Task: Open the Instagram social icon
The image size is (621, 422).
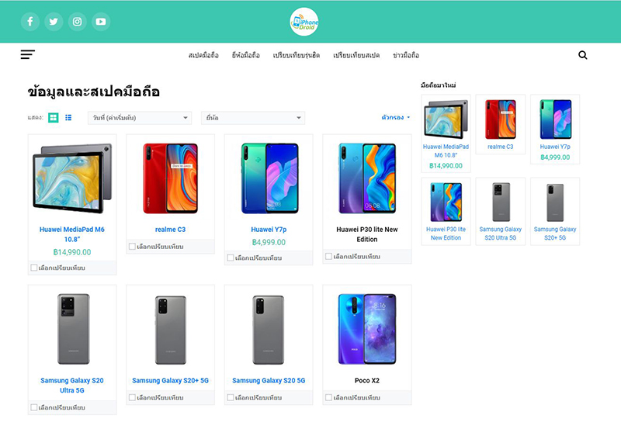Action: [77, 22]
